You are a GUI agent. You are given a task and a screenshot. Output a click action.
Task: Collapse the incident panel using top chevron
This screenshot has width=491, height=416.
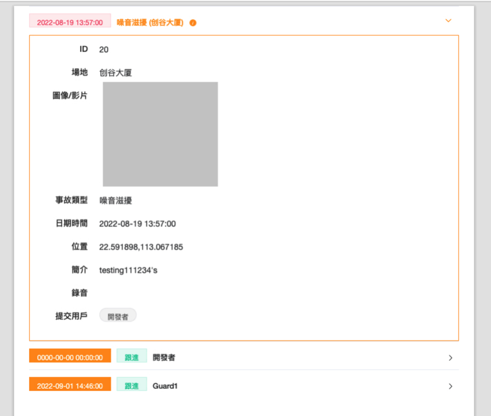[x=448, y=20]
